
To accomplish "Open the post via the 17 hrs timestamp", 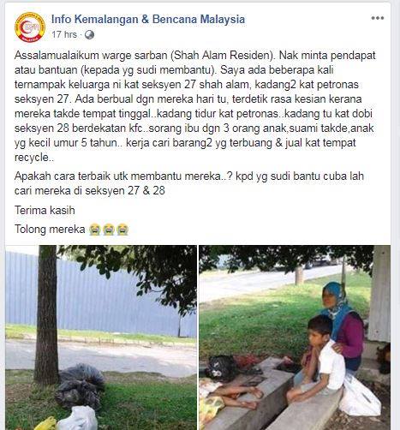I will 64,34.
